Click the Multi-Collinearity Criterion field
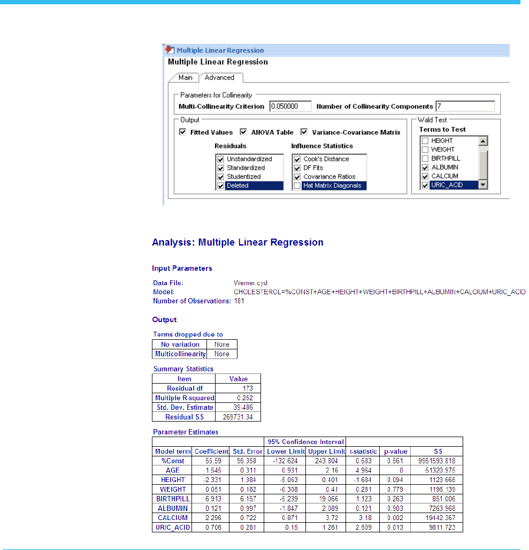Image resolution: width=529 pixels, height=550 pixels. (x=290, y=106)
